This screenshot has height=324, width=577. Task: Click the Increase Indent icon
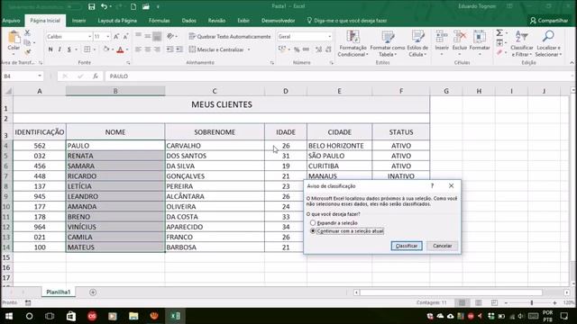coord(179,49)
